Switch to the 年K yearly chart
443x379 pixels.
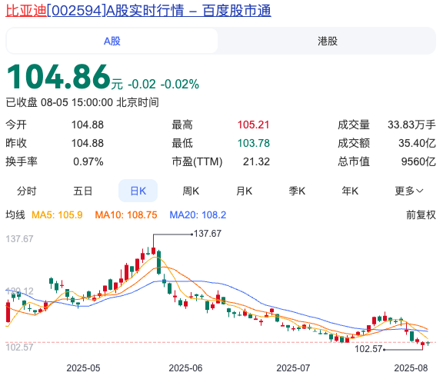(350, 191)
